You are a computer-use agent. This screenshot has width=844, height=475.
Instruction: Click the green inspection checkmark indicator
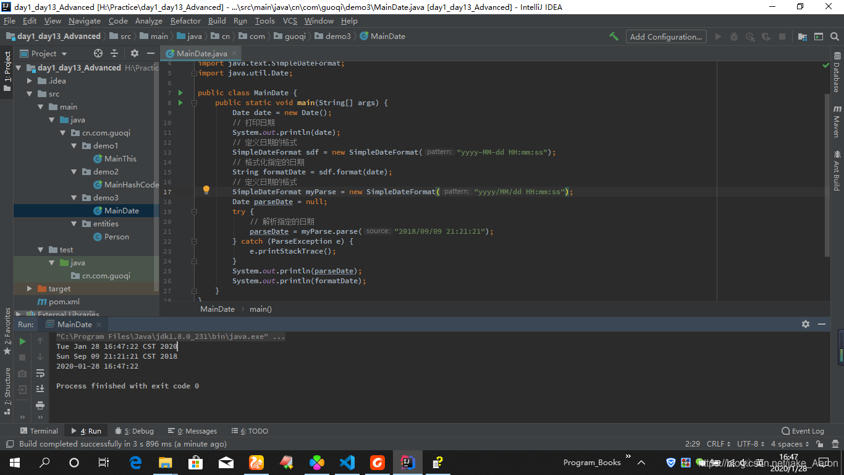pos(826,65)
